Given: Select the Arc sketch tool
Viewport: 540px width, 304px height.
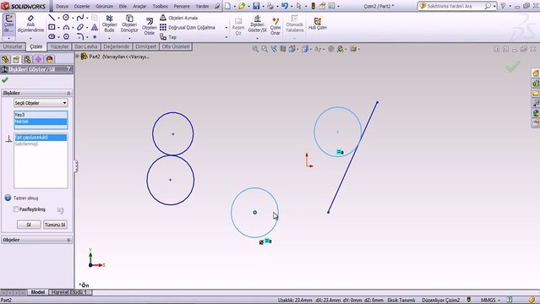Looking at the screenshot, I should click(x=66, y=27).
